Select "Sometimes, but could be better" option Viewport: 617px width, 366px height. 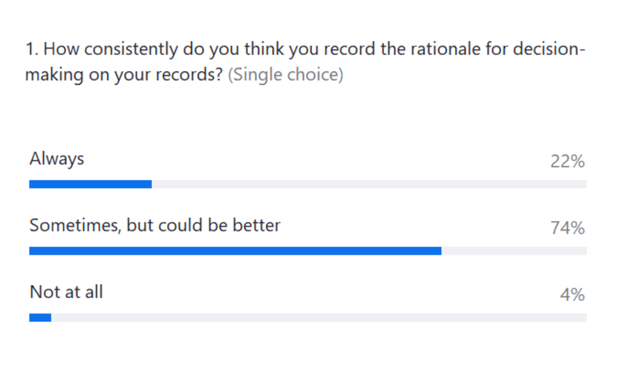155,225
